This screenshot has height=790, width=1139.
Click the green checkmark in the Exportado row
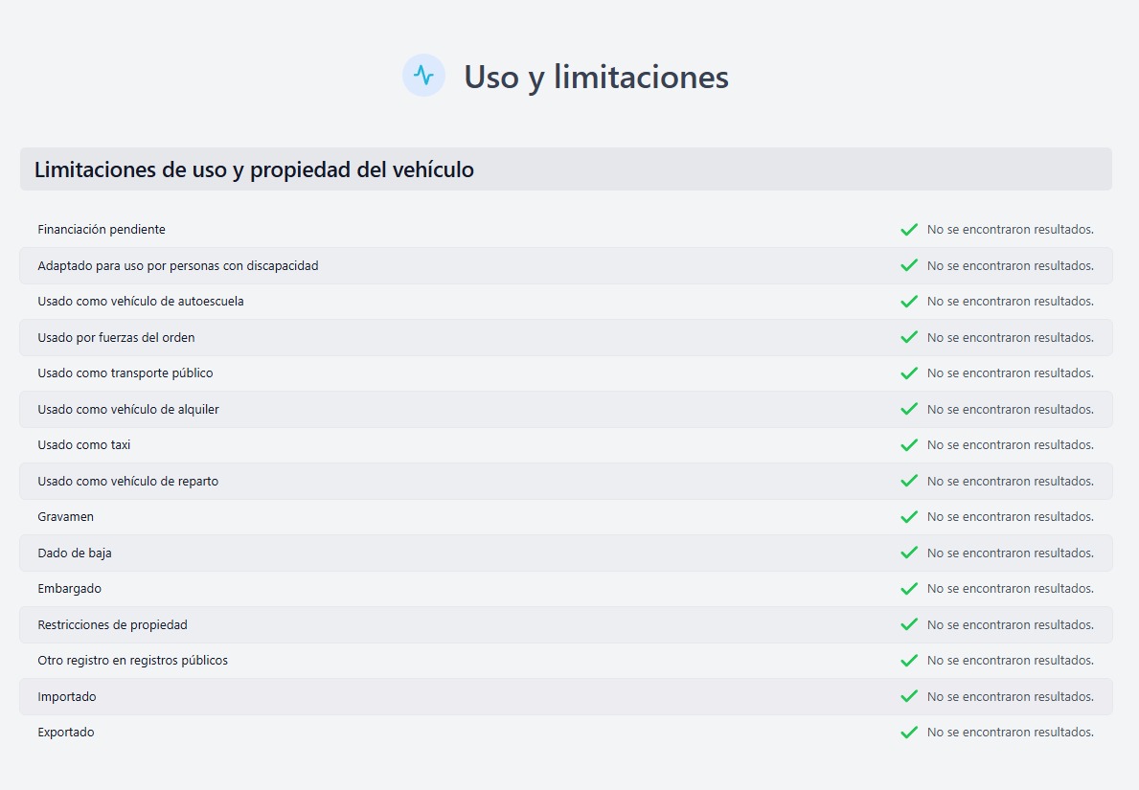pyautogui.click(x=909, y=733)
